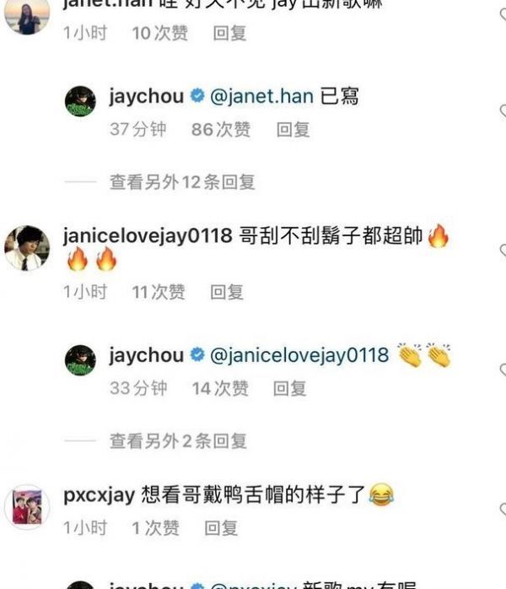Viewport: 506px width, 589px height.
Task: Reply to pxcxjay's comment via 回复
Action: coord(221,528)
